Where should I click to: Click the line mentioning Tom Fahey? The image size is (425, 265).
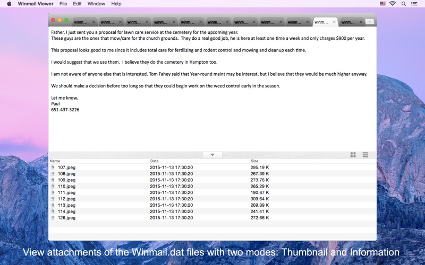(209, 74)
